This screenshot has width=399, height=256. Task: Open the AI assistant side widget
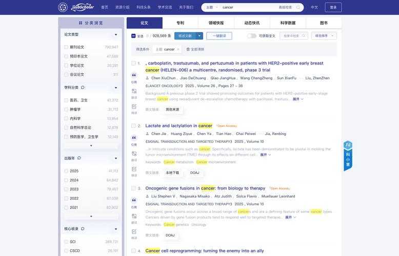click(x=348, y=156)
